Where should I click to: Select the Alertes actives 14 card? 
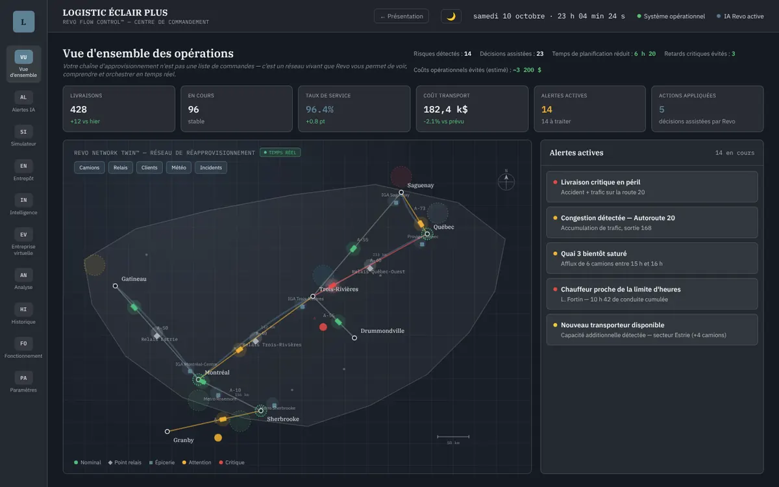[x=589, y=108]
